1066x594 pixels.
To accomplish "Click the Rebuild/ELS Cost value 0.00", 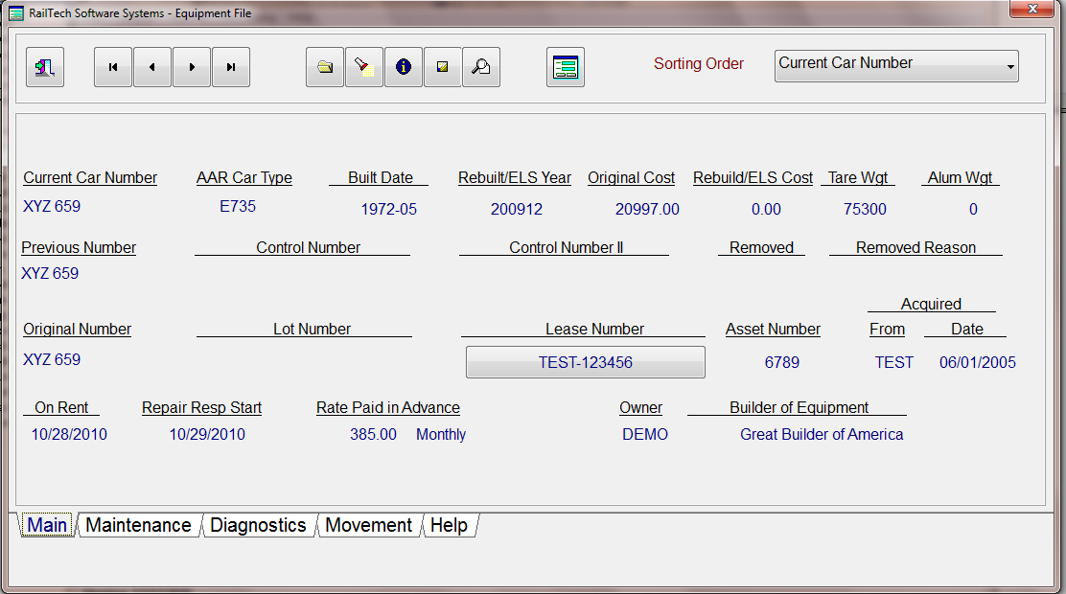I will pyautogui.click(x=766, y=209).
